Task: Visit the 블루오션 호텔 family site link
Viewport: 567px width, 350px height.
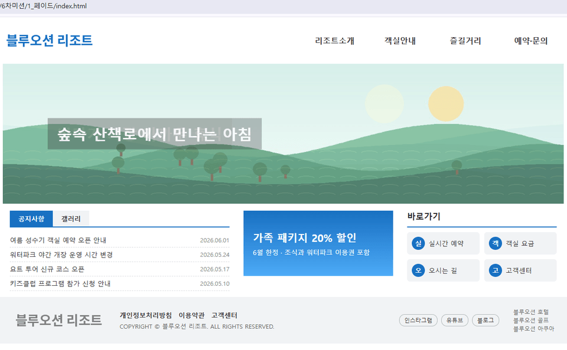Action: point(531,312)
